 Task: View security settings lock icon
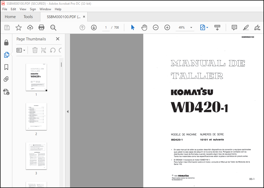pos(6,43)
